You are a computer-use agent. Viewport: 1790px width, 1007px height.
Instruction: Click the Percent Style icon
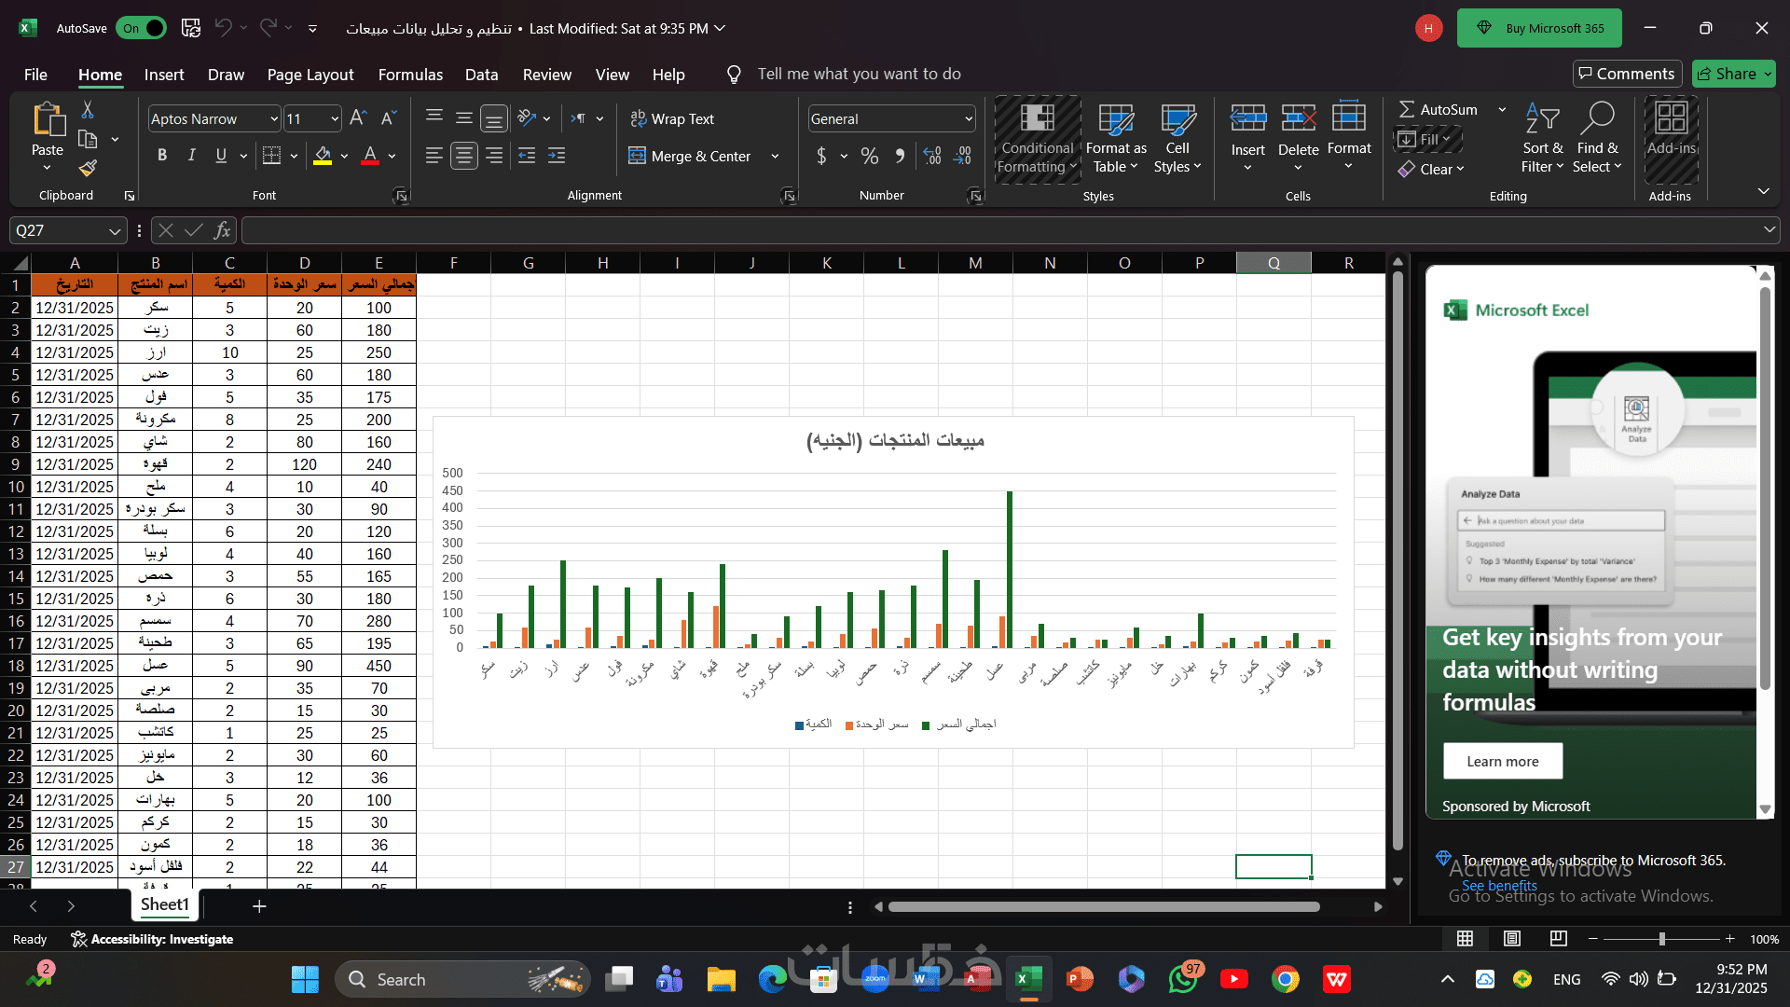[x=869, y=156]
